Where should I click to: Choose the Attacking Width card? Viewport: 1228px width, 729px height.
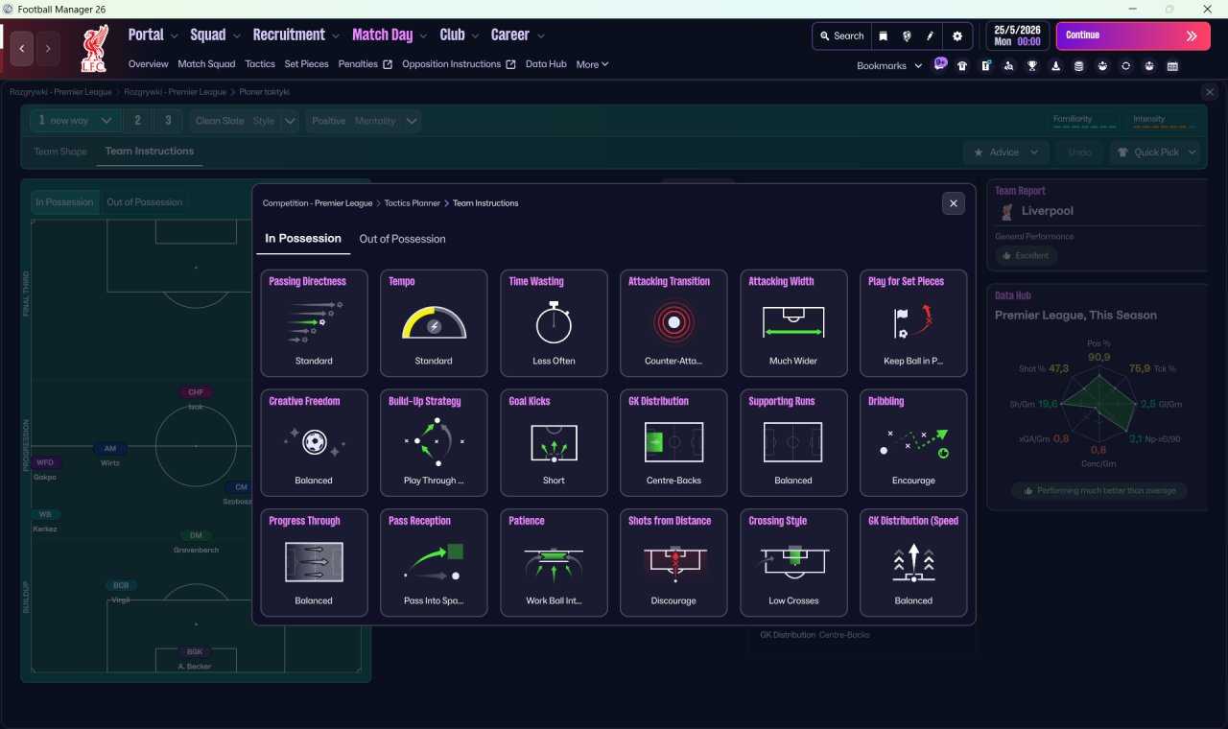pos(793,323)
